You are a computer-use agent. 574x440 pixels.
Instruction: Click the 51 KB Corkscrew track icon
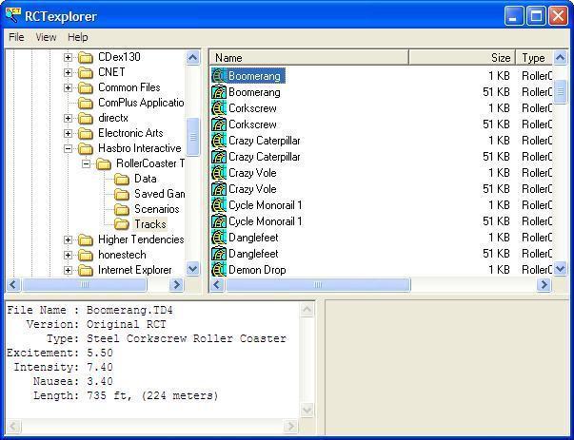point(219,124)
